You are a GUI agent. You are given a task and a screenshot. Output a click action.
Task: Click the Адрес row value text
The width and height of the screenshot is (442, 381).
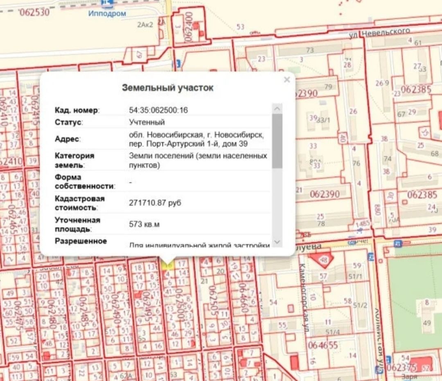point(196,139)
